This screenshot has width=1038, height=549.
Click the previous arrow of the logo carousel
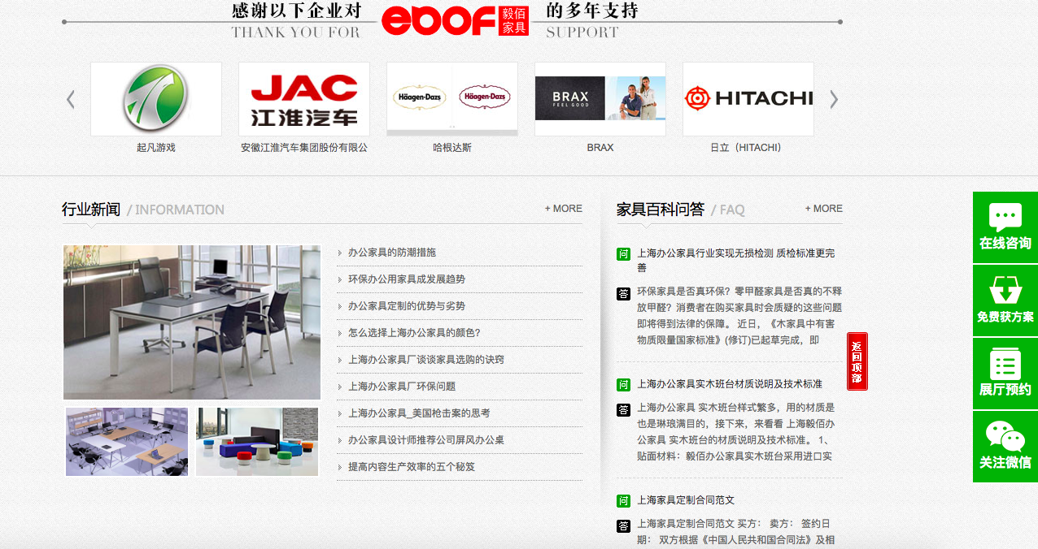pyautogui.click(x=71, y=100)
